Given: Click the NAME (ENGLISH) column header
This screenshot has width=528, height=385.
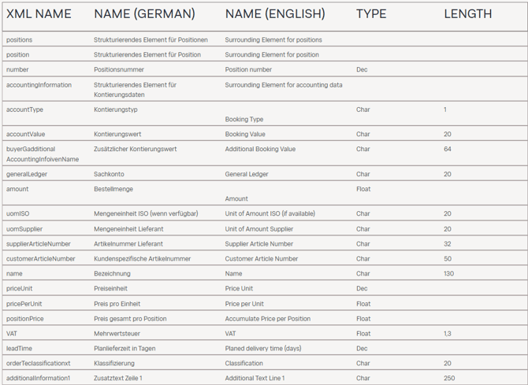Looking at the screenshot, I should [x=274, y=13].
